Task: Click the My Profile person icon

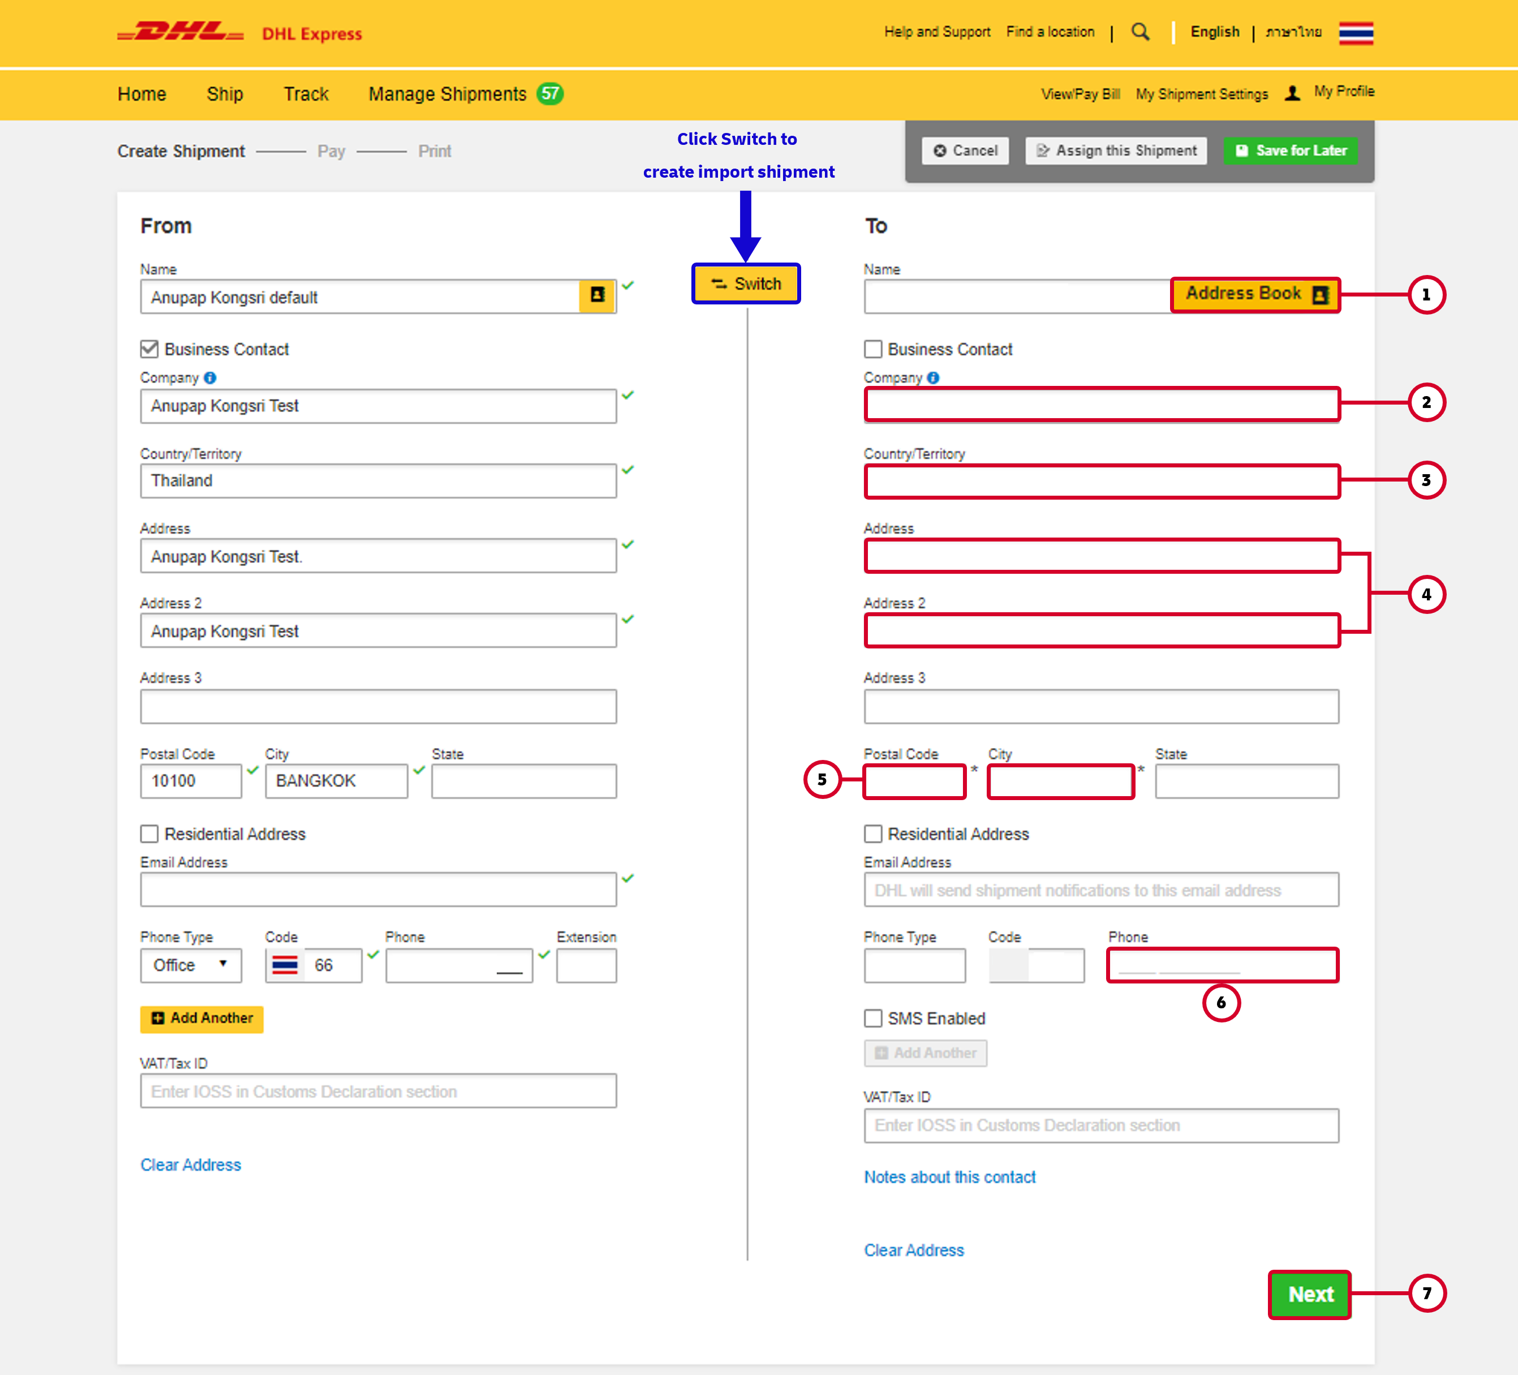Action: pyautogui.click(x=1292, y=93)
